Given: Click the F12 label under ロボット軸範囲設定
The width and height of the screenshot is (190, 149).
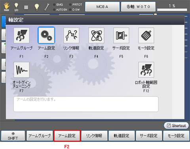Looking at the screenshot, I should click(146, 91).
